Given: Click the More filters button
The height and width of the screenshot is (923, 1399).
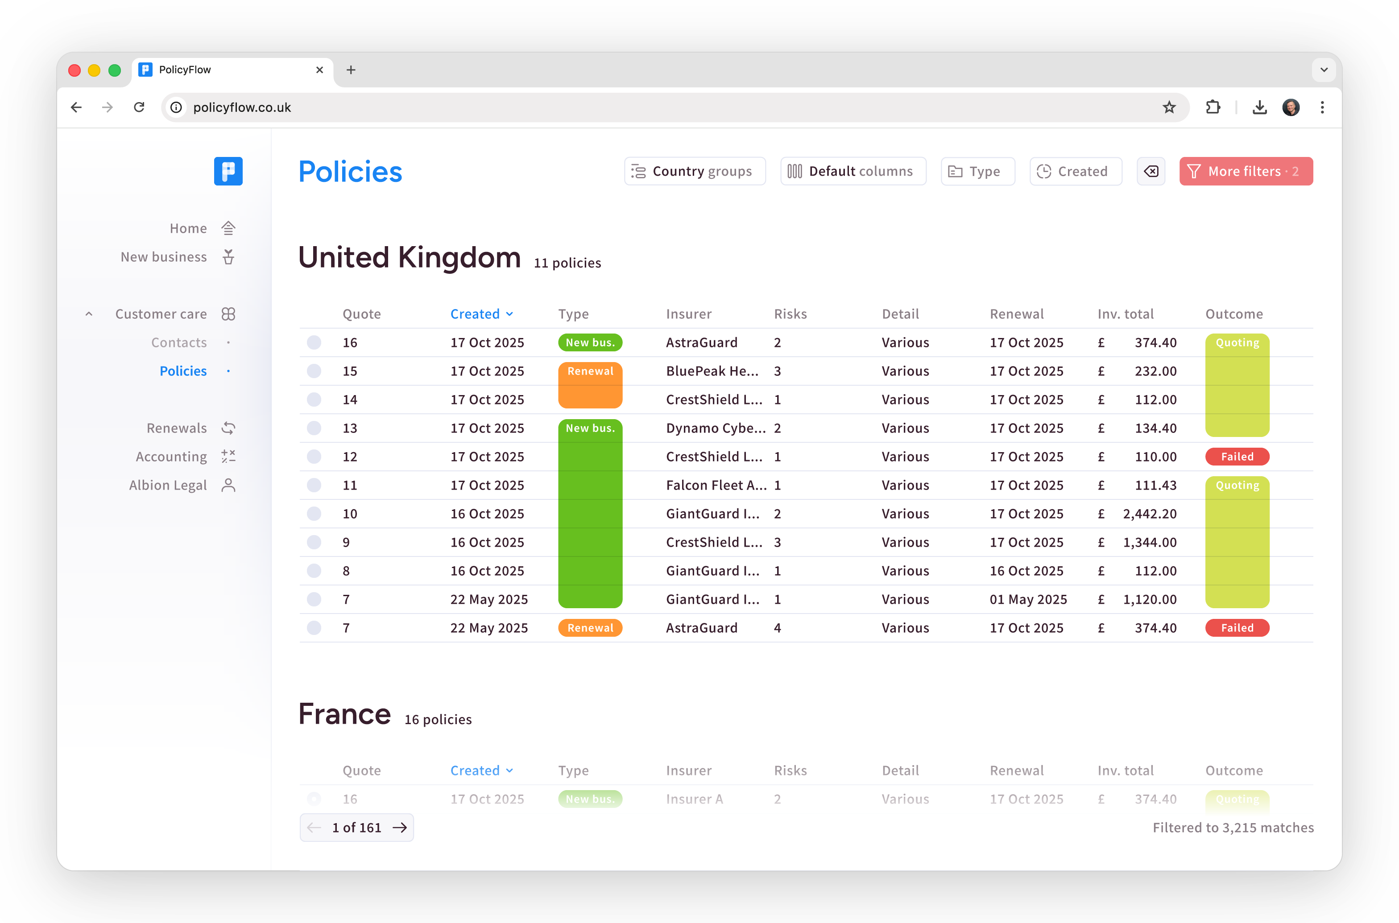Looking at the screenshot, I should 1246,171.
